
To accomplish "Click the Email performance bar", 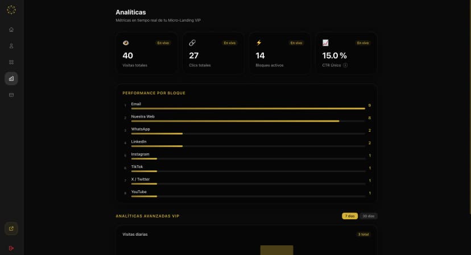I will [x=248, y=108].
